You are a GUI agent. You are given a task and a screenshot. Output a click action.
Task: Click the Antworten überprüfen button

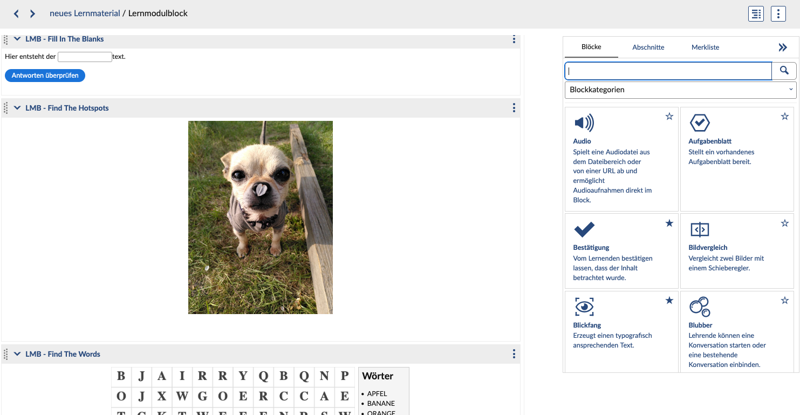click(45, 76)
